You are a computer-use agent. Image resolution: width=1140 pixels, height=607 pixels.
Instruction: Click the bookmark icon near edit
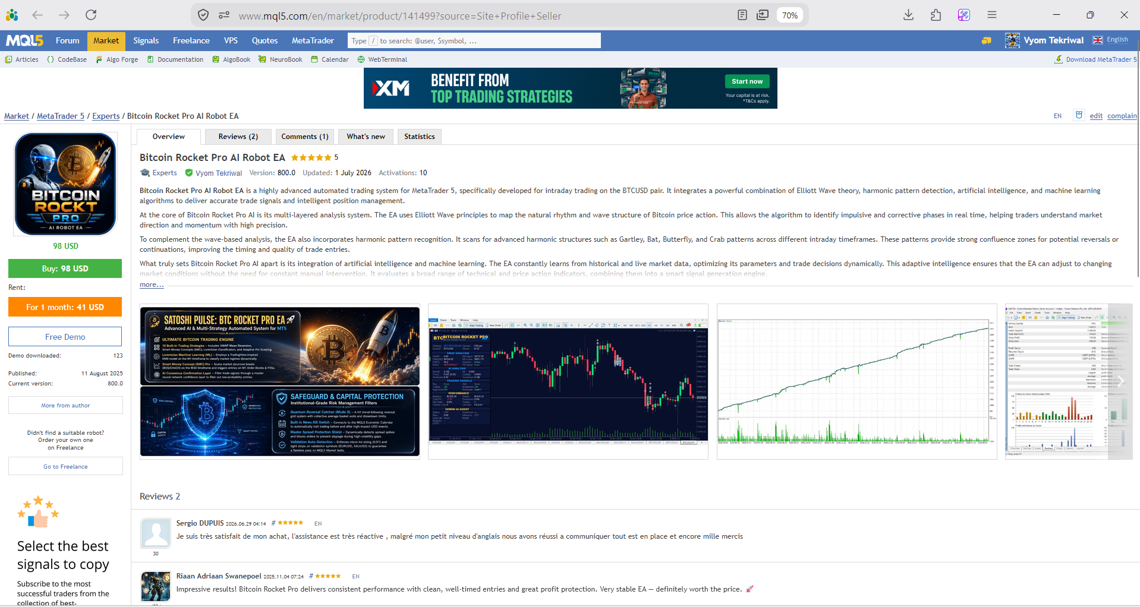pos(1079,115)
